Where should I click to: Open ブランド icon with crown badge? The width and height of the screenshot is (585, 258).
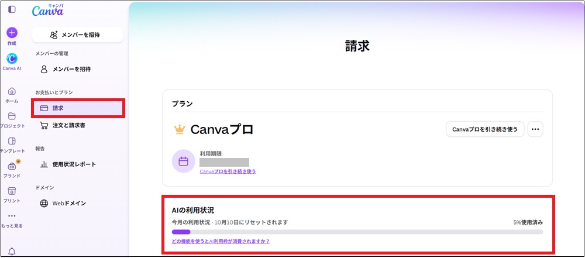12,166
